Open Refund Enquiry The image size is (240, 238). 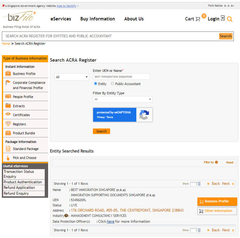(x=24, y=193)
